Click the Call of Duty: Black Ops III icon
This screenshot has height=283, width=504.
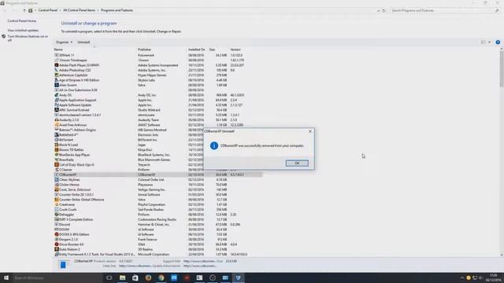(57, 164)
